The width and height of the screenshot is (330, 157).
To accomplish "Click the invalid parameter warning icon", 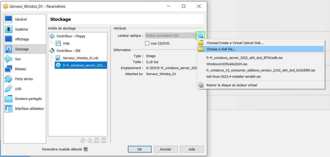I will point(86,149).
